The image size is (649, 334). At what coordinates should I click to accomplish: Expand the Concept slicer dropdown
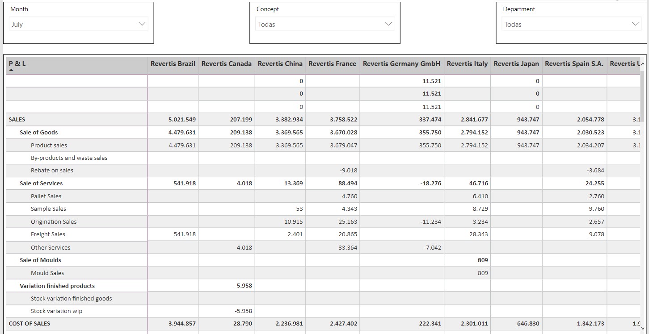click(x=325, y=24)
